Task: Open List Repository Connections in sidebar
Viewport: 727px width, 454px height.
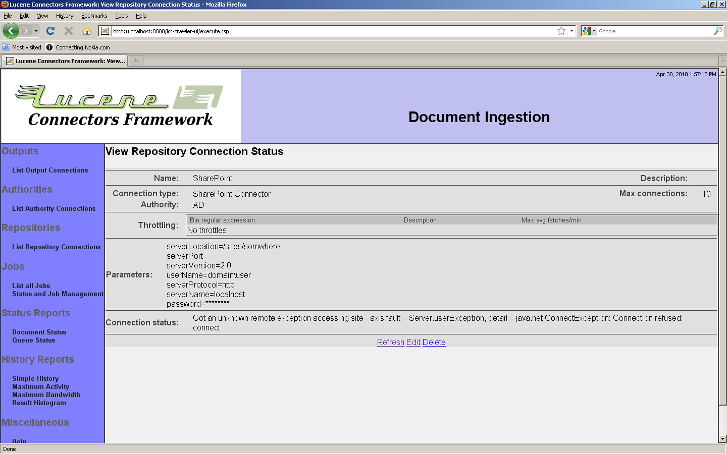Action: [56, 247]
